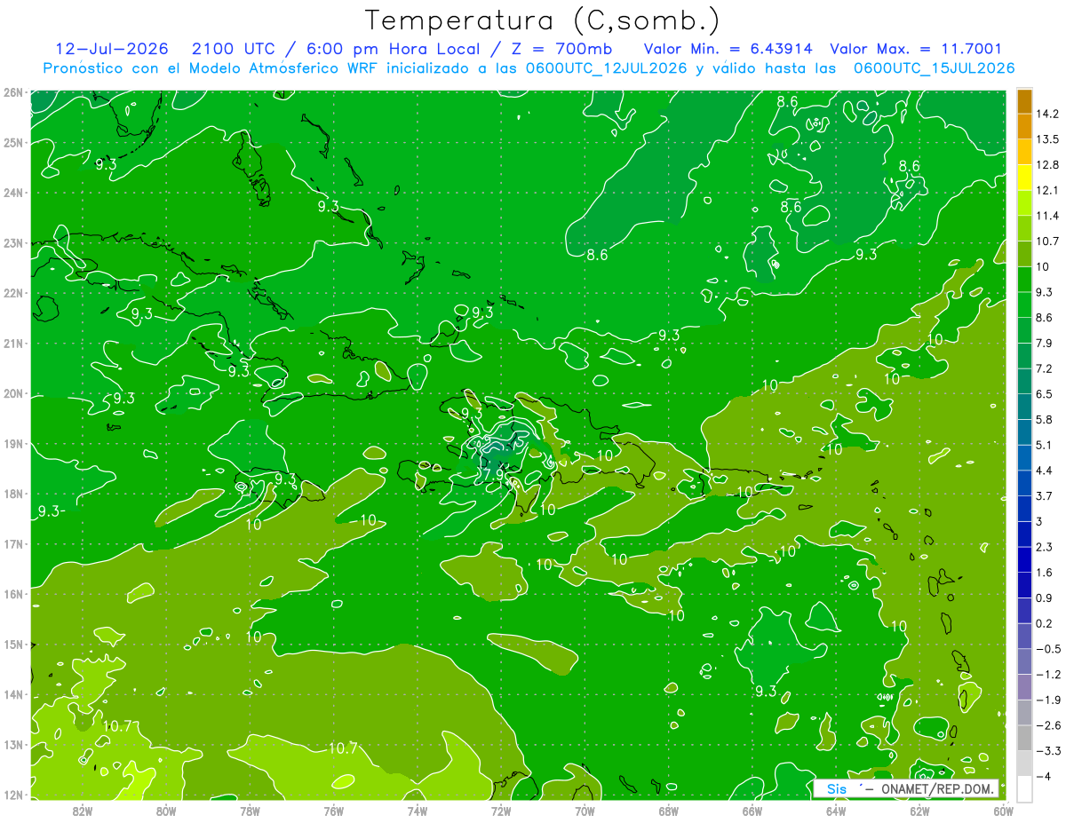This screenshot has width=1066, height=823.
Task: Click the 13N latitude axis label
Action: point(13,744)
